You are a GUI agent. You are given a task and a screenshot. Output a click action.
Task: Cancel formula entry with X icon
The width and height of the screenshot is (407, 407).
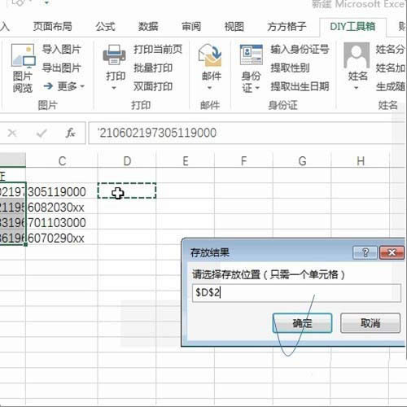[x=12, y=133]
